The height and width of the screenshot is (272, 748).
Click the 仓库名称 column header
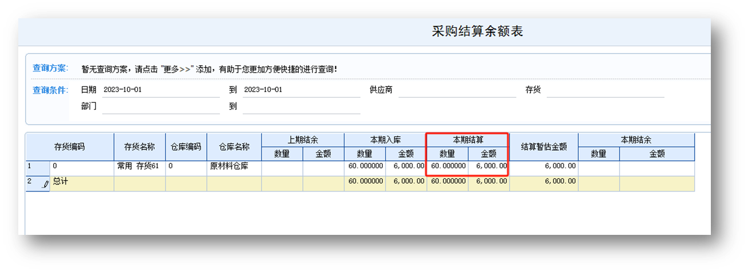234,147
